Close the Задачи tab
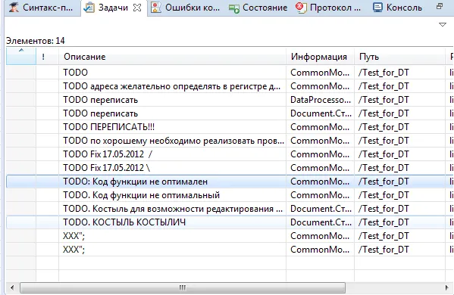The width and height of the screenshot is (454, 295). click(137, 8)
